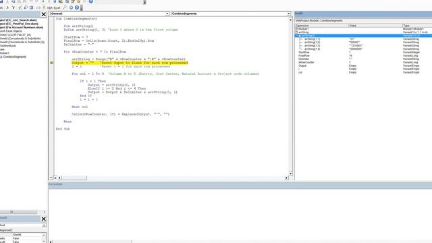Click the yellow execution arrow in margin
432x243 pixels.
[x=51, y=63]
